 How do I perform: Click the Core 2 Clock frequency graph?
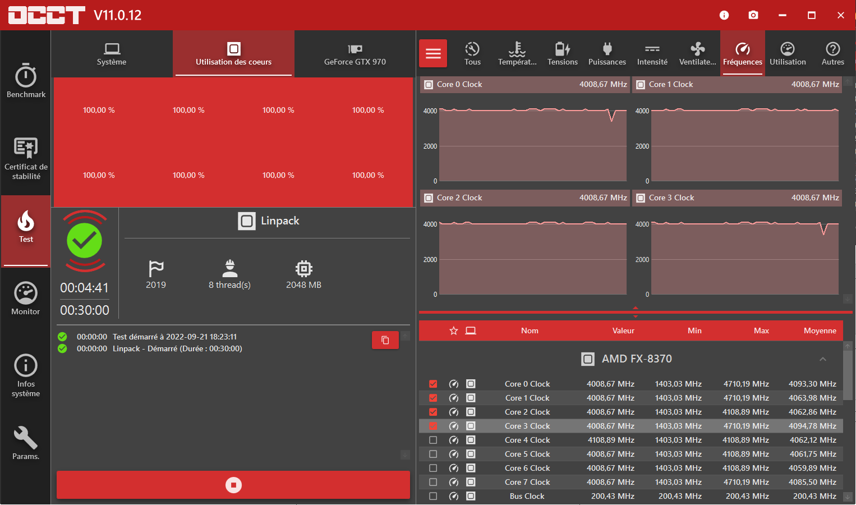(x=533, y=259)
